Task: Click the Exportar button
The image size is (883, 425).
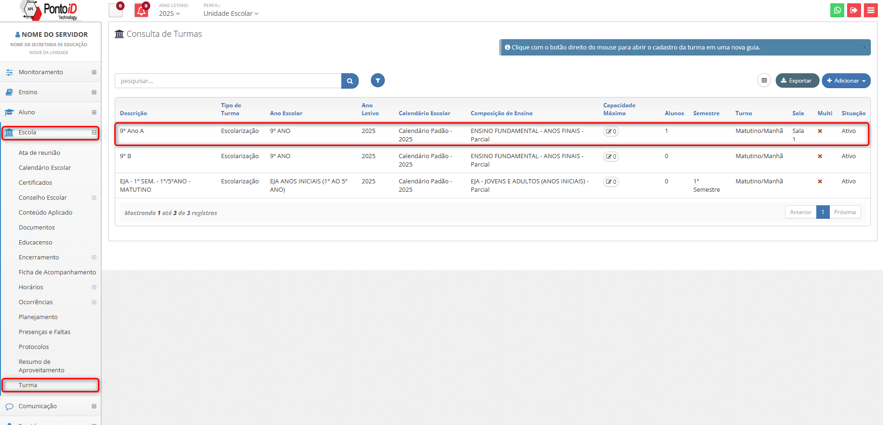Action: pyautogui.click(x=797, y=81)
